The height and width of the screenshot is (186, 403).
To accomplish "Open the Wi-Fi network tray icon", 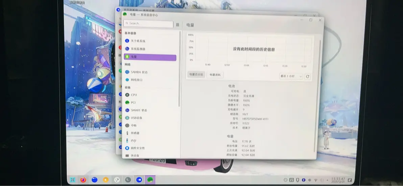I will (x=316, y=180).
